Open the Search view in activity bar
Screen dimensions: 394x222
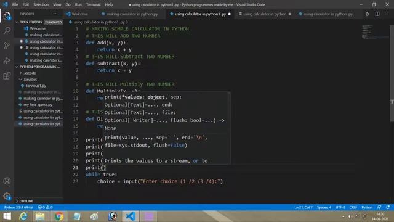click(x=7, y=30)
